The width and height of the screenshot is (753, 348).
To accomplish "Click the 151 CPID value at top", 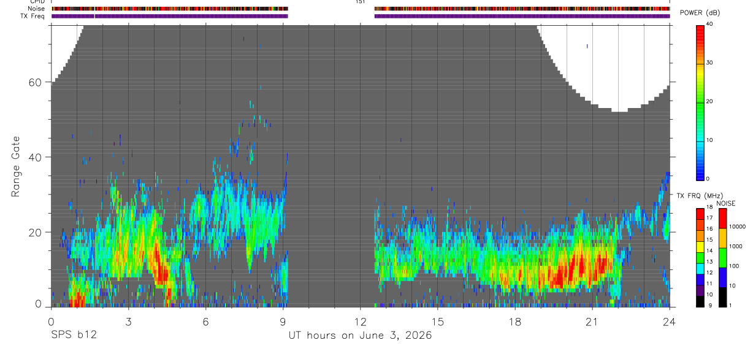I will 360,2.
